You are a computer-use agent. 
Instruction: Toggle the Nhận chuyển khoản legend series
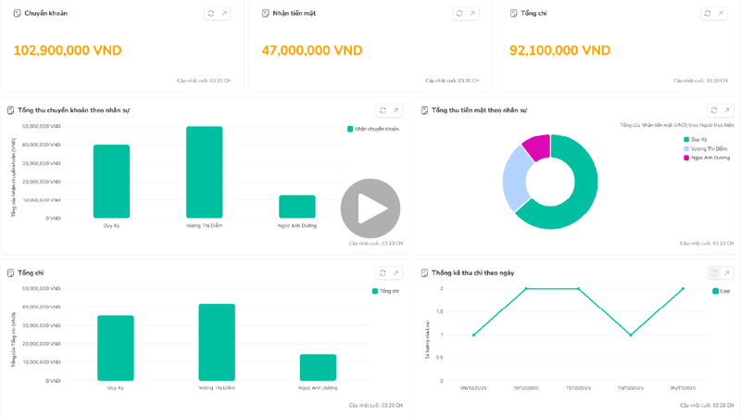[373, 129]
